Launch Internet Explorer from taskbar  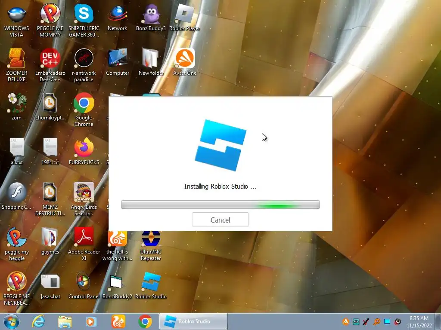tap(38, 321)
